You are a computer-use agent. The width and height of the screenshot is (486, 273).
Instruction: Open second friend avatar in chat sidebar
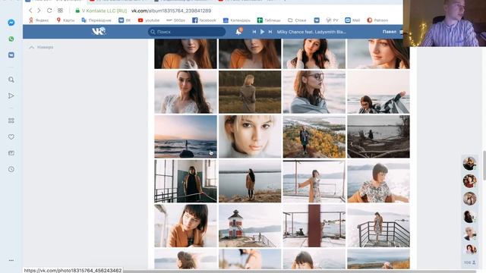469,181
